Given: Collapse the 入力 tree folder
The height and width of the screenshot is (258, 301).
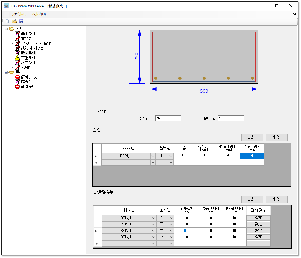Looking at the screenshot, I should pos(6,29).
